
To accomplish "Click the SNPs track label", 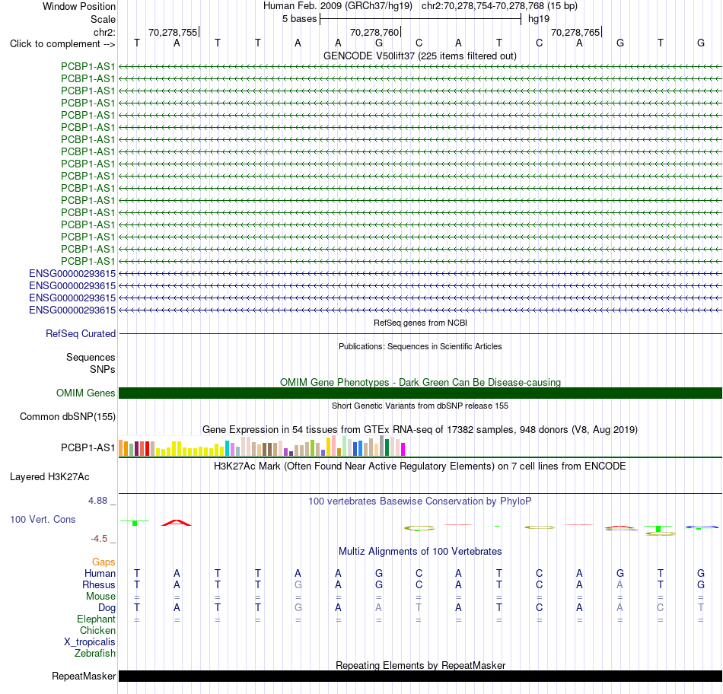I will pyautogui.click(x=103, y=369).
